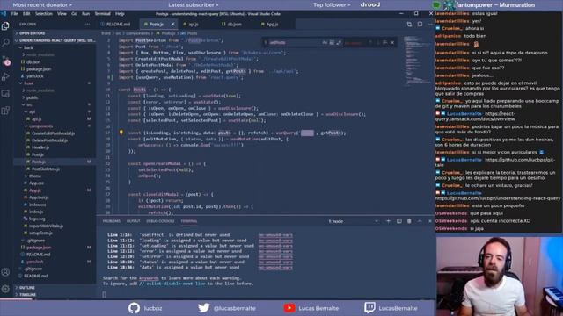563x316 pixels.
Task: Click the lightbulb quick-fix icon on line 17
Action: pos(121,133)
